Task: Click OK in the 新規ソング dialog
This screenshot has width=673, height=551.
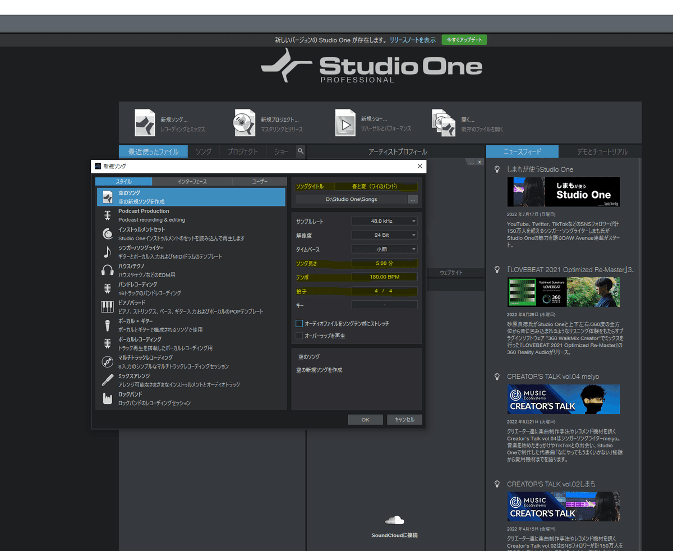Action: 365,420
